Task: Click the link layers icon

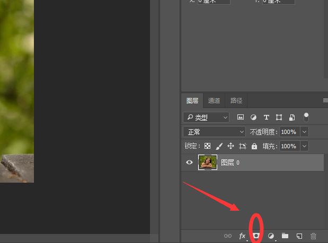Action: (228, 236)
